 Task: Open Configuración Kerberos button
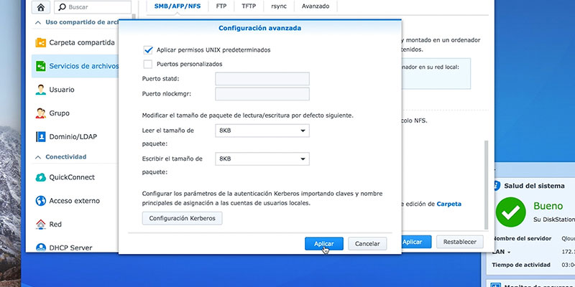[182, 218]
